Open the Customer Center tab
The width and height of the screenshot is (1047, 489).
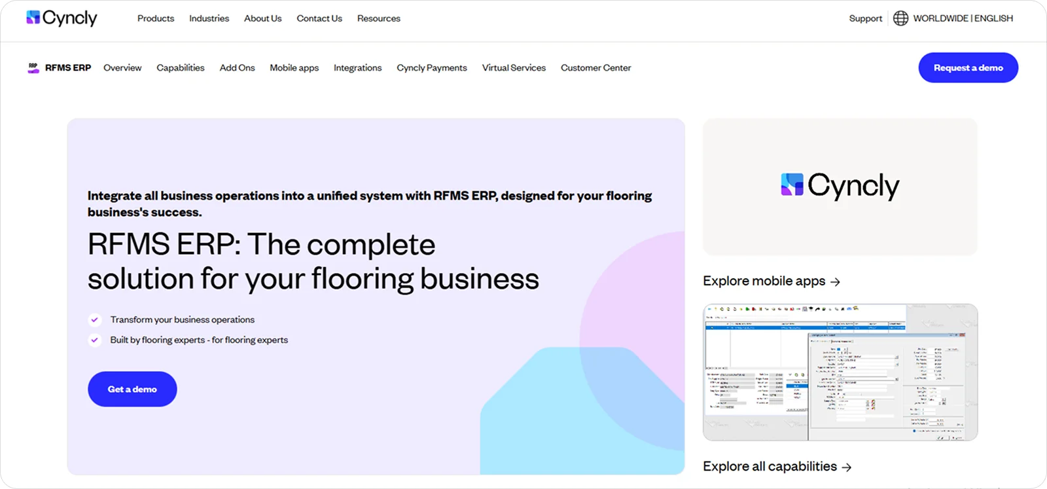click(595, 67)
